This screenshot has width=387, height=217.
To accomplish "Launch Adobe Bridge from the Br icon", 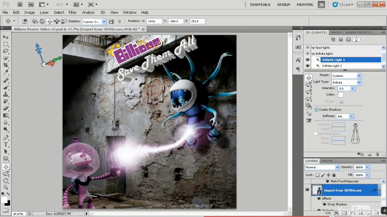I will [21, 4].
